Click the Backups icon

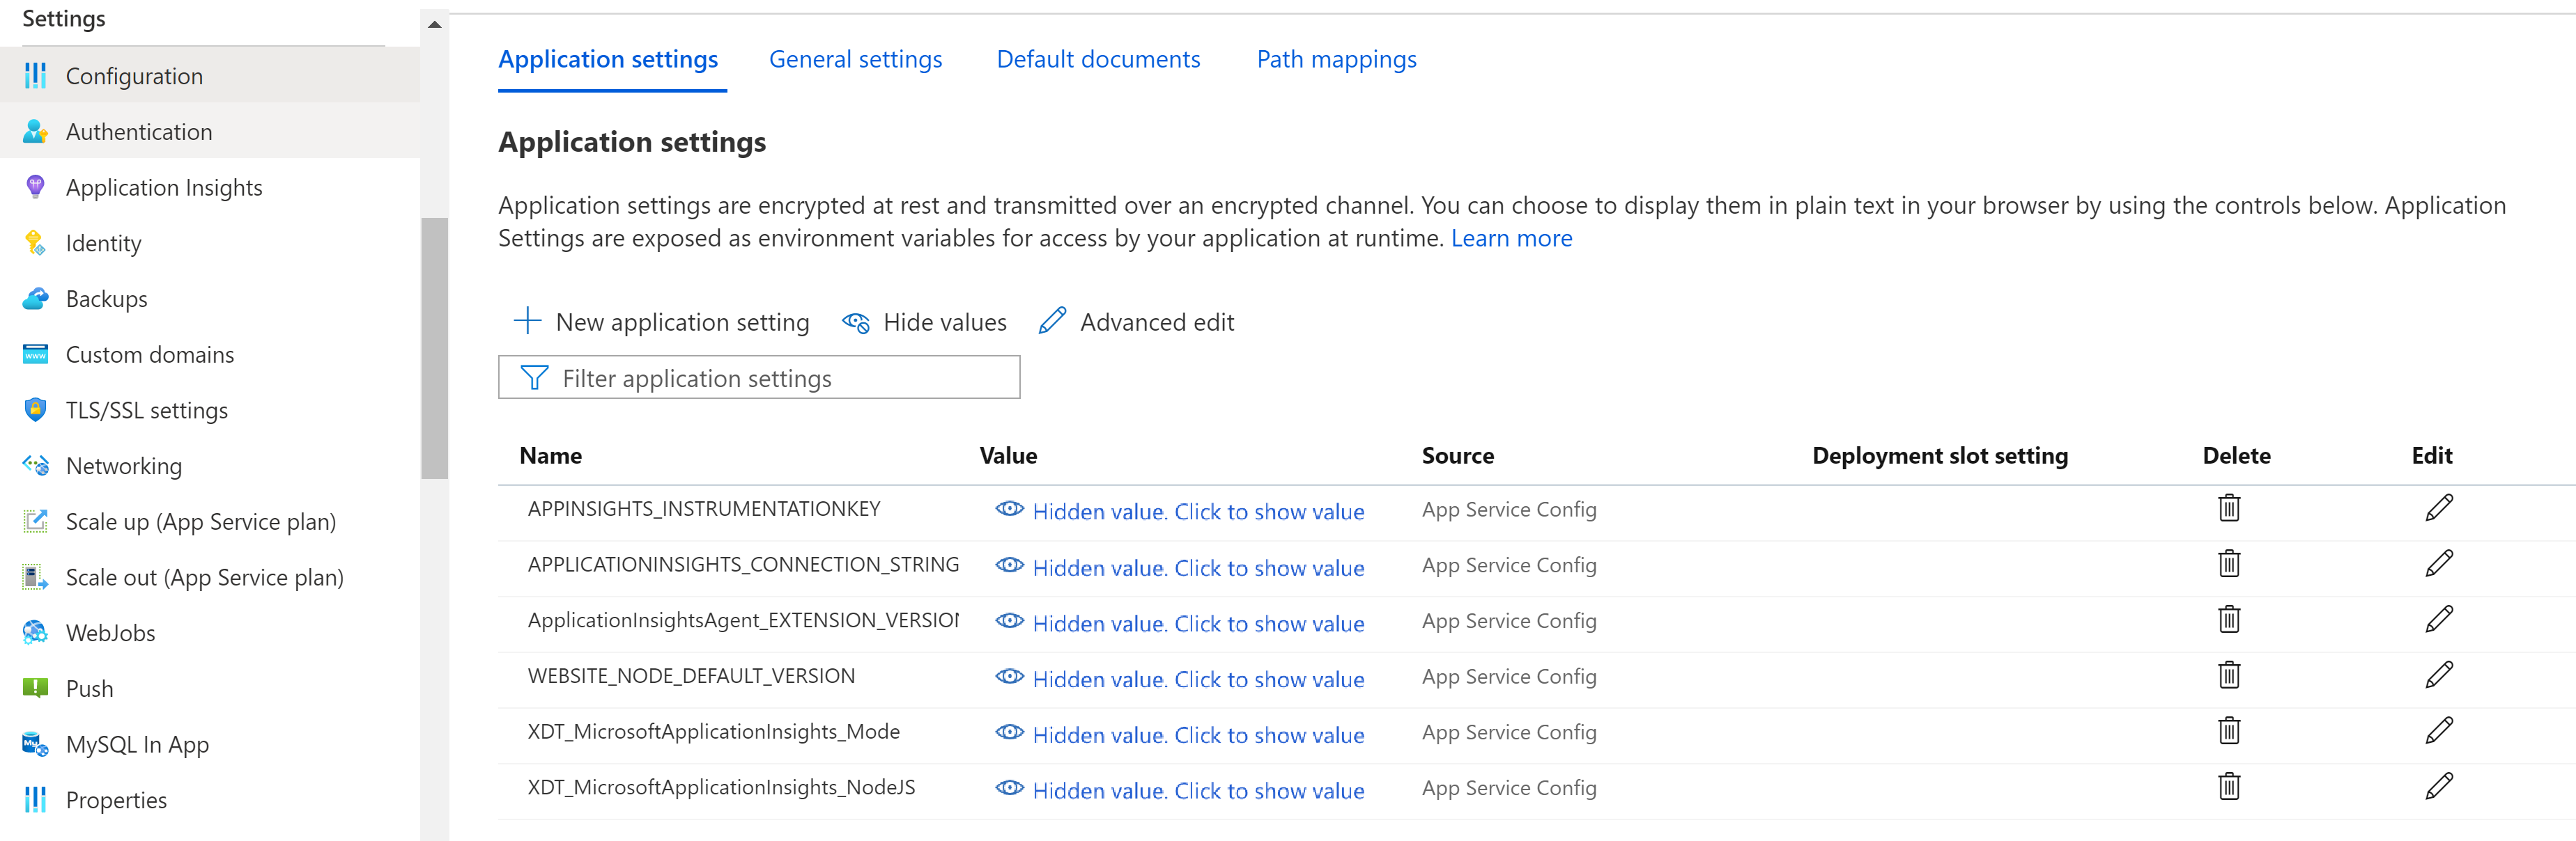point(38,297)
